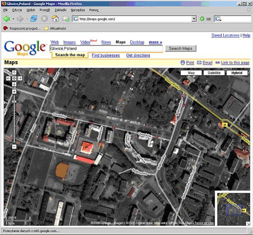Click the chain icon beside Link to this page
This screenshot has width=253, height=235.
[x=218, y=62]
